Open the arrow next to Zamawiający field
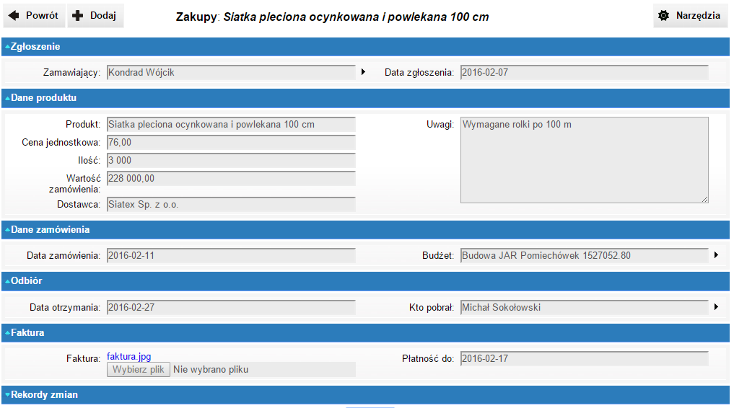Viewport: 734px width, 408px height. pyautogui.click(x=363, y=72)
